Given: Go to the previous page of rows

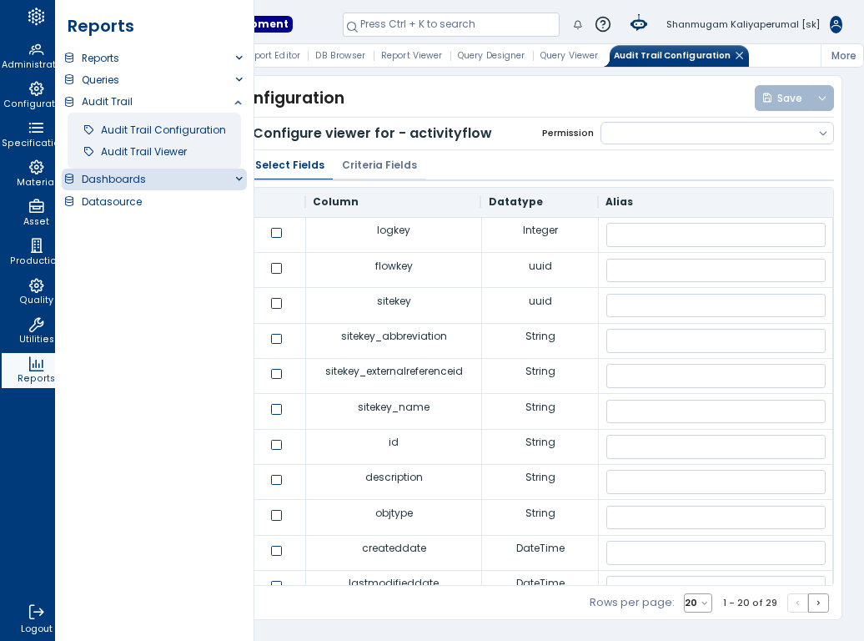Looking at the screenshot, I should pyautogui.click(x=797, y=603).
